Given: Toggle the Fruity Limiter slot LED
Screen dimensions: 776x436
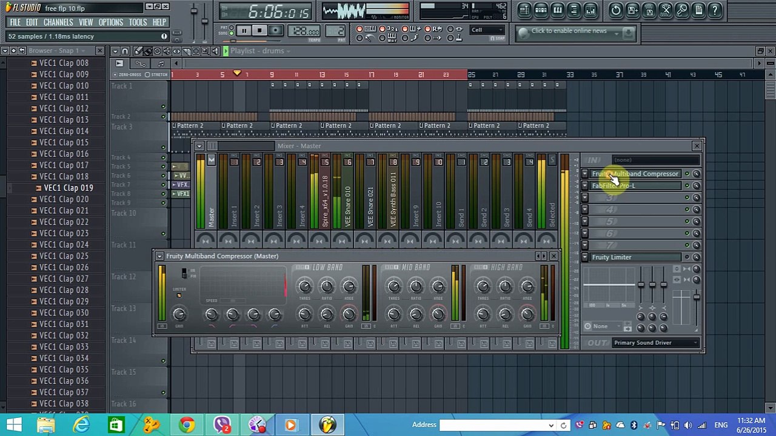Looking at the screenshot, I should [687, 257].
